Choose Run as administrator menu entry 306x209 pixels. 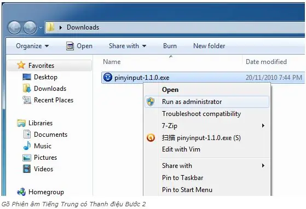point(207,102)
